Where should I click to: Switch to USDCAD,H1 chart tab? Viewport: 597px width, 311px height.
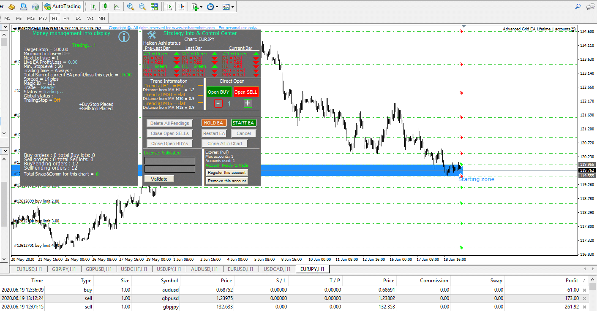pyautogui.click(x=277, y=269)
